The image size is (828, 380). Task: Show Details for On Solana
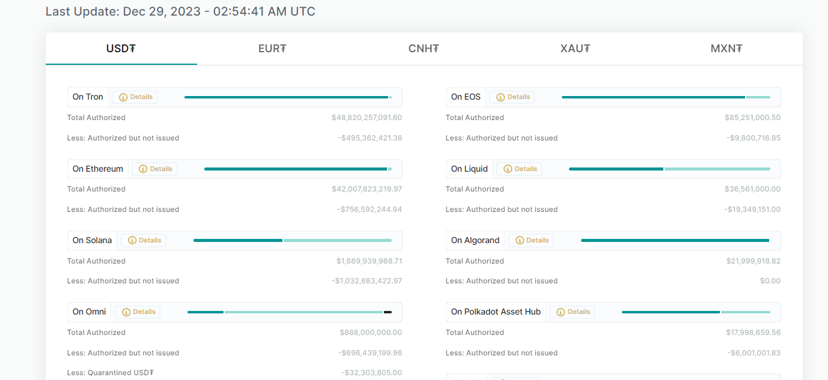click(x=144, y=241)
